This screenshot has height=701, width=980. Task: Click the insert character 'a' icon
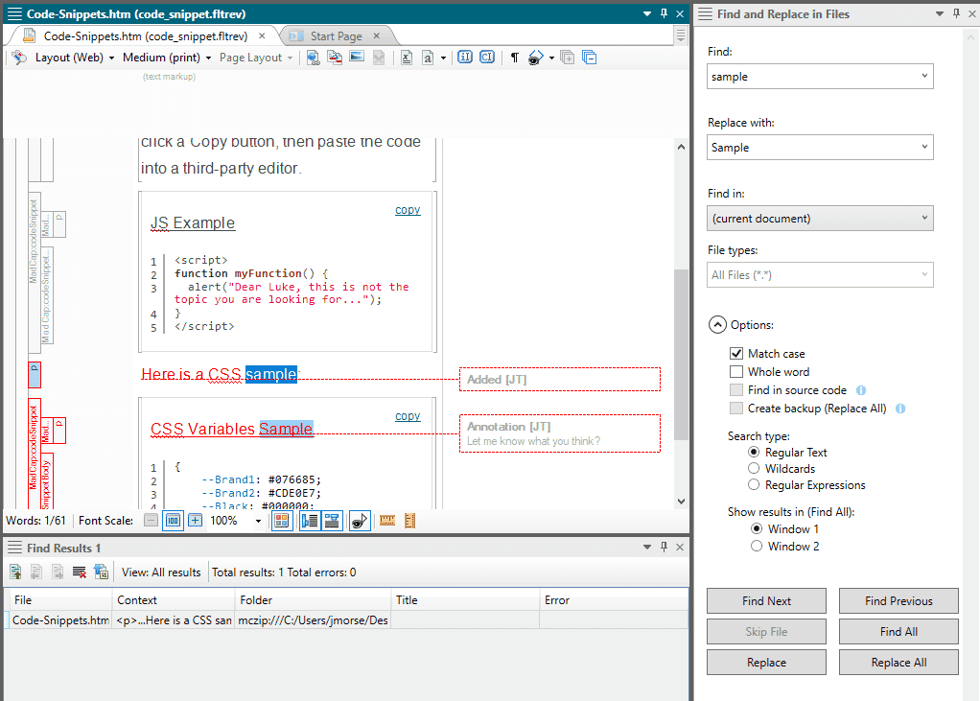point(428,58)
